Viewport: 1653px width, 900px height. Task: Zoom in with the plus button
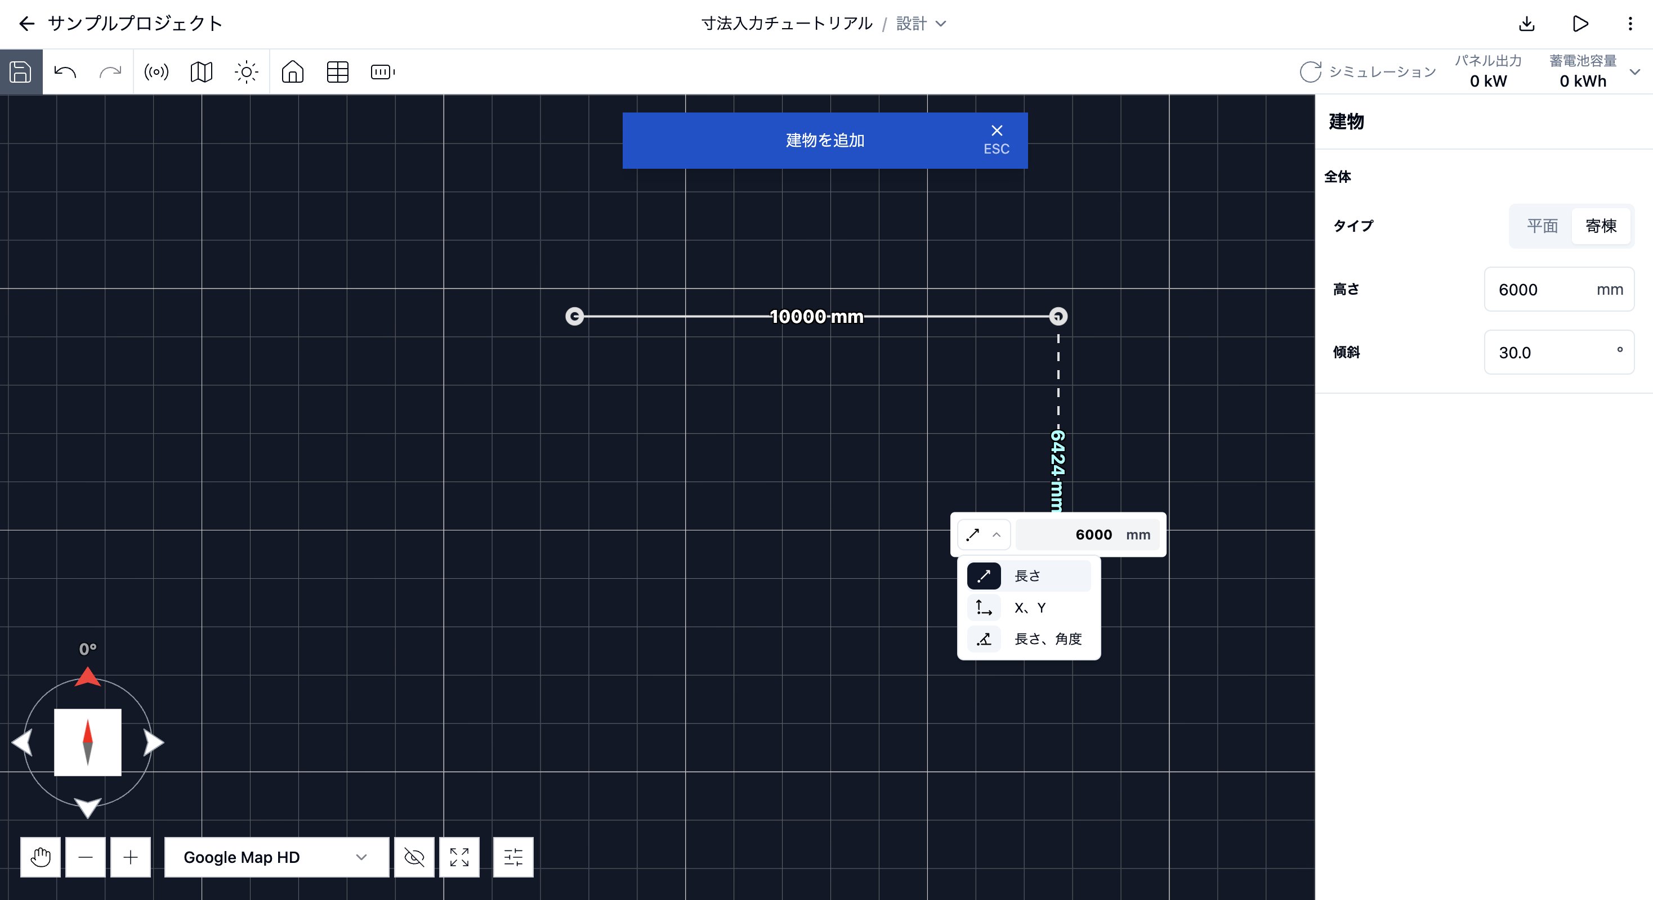130,857
